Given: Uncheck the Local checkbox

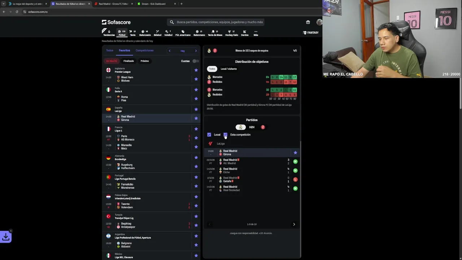Looking at the screenshot, I should click(x=209, y=135).
